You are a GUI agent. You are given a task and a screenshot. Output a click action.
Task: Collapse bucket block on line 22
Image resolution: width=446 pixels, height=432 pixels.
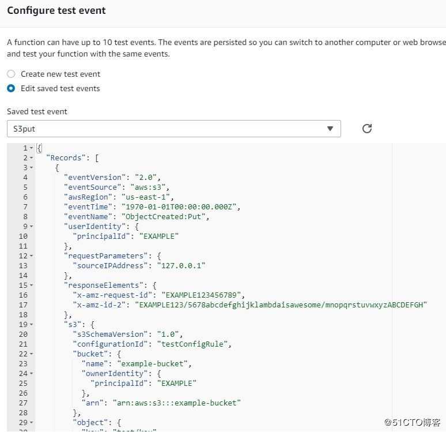(x=31, y=354)
